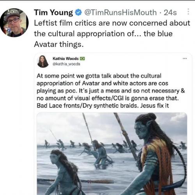
Task: Open Kathia Woods' small profile picture
Action: pyautogui.click(x=43, y=61)
